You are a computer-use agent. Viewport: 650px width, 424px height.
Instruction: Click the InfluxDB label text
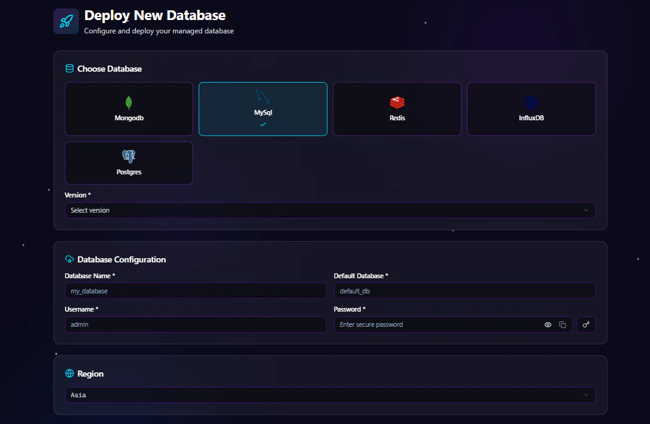[532, 118]
